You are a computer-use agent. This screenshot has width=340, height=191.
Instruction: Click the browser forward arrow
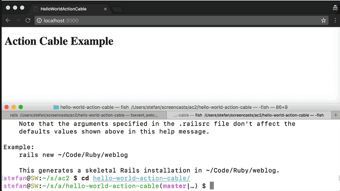pos(18,20)
